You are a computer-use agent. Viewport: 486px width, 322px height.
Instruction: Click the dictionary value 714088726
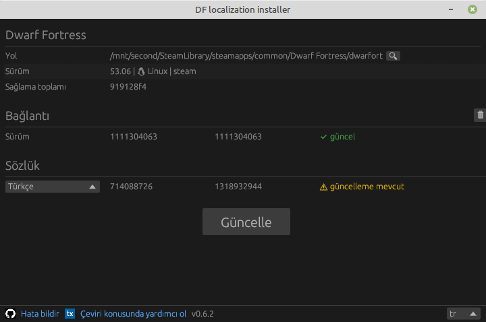131,187
